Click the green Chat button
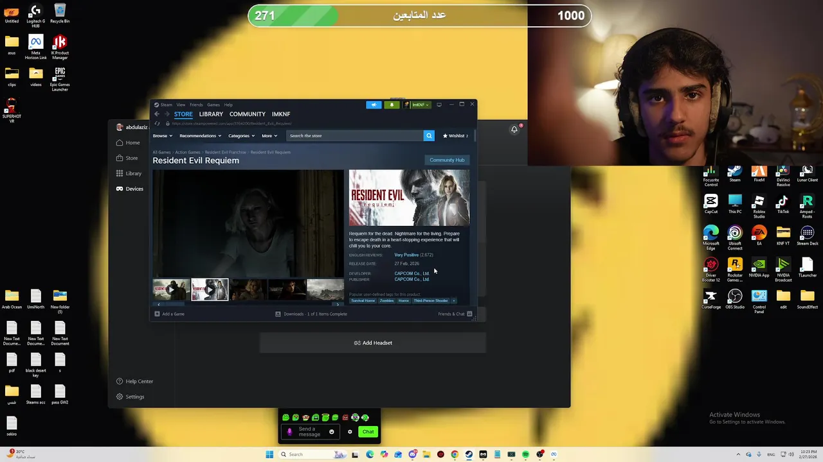The image size is (823, 462). click(368, 432)
